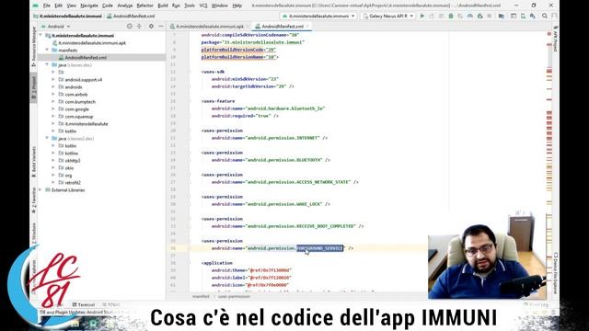The height and width of the screenshot is (331, 589).
Task: Click the android.permission.WAKE_LOCK line
Action: click(271, 204)
